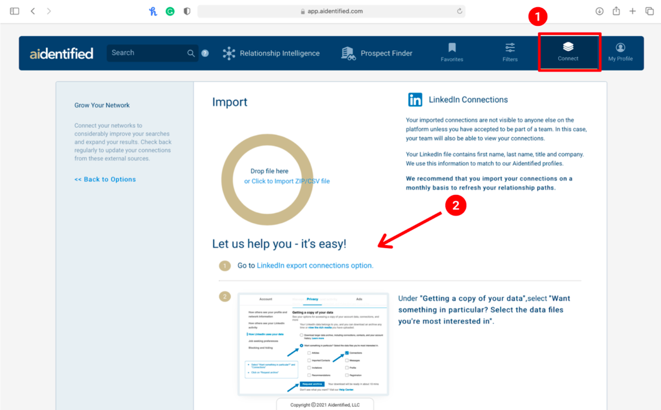Open Safari downloads icon
661x410 pixels.
599,11
